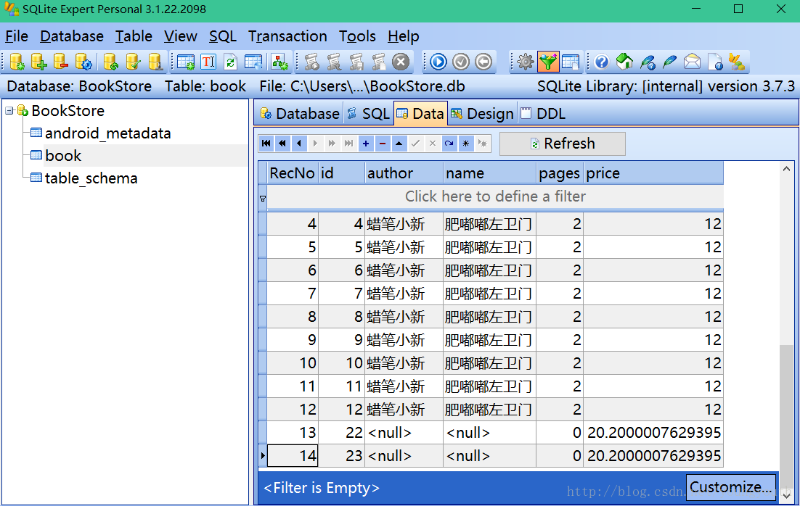Collapse the BookStore database tree node
This screenshot has width=800, height=506.
pos(9,111)
